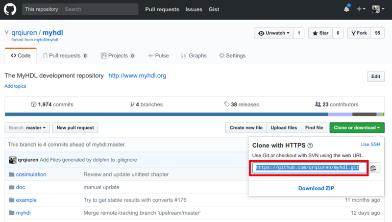Focus the repository search field
The width and height of the screenshot is (392, 222).
coord(100,9)
